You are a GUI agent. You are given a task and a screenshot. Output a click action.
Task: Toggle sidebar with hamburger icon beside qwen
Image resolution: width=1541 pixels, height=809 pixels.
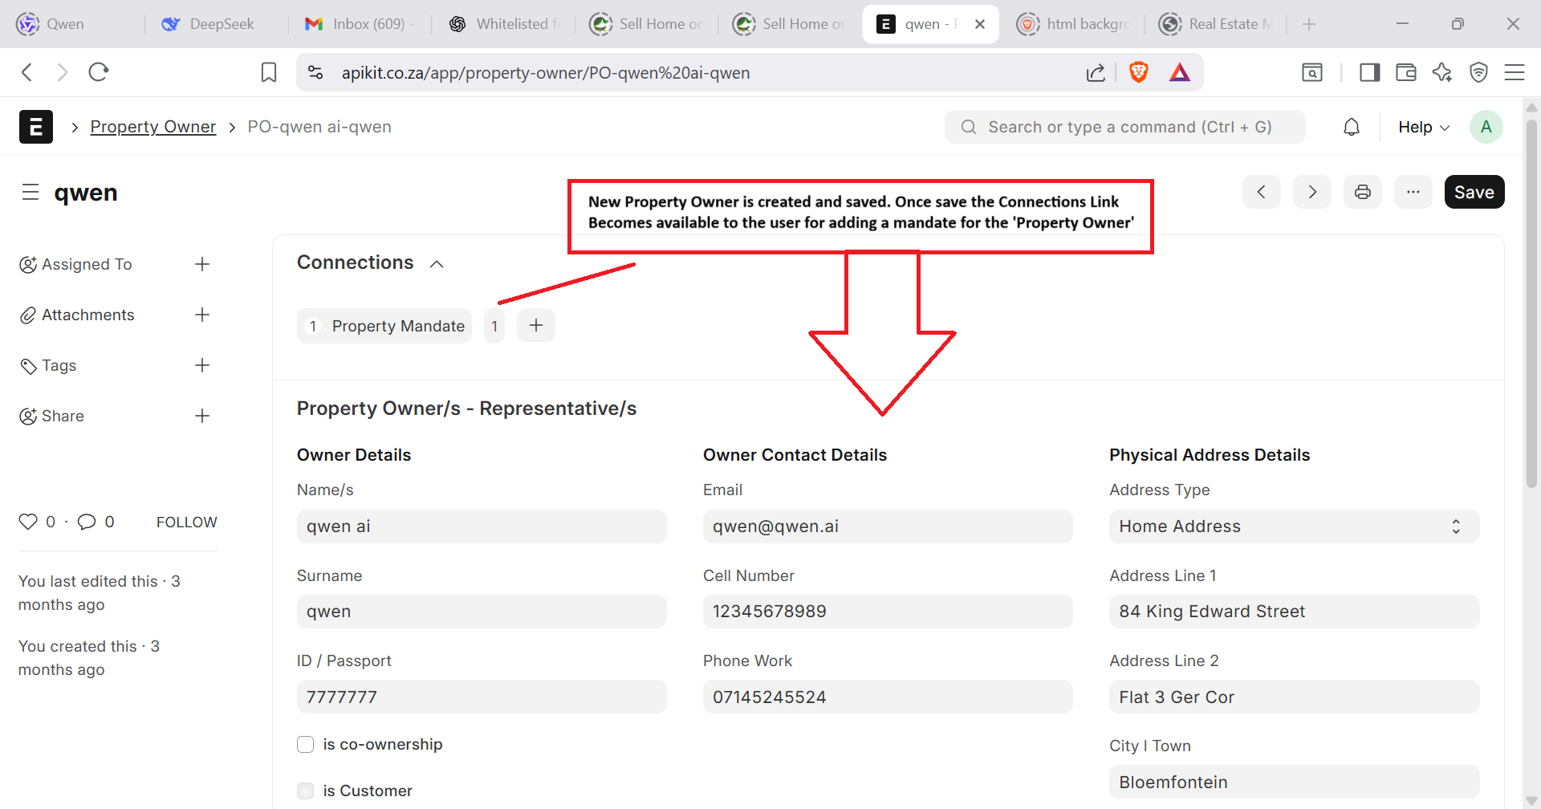coord(30,193)
